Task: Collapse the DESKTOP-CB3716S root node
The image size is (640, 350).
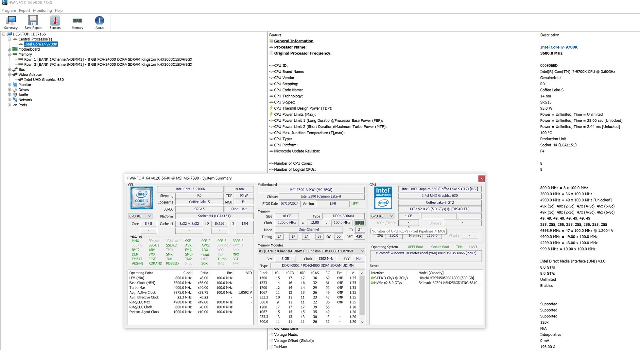Action: click(4, 34)
